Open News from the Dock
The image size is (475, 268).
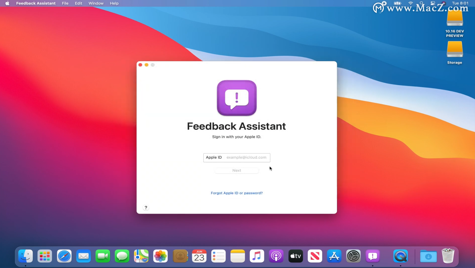315,256
